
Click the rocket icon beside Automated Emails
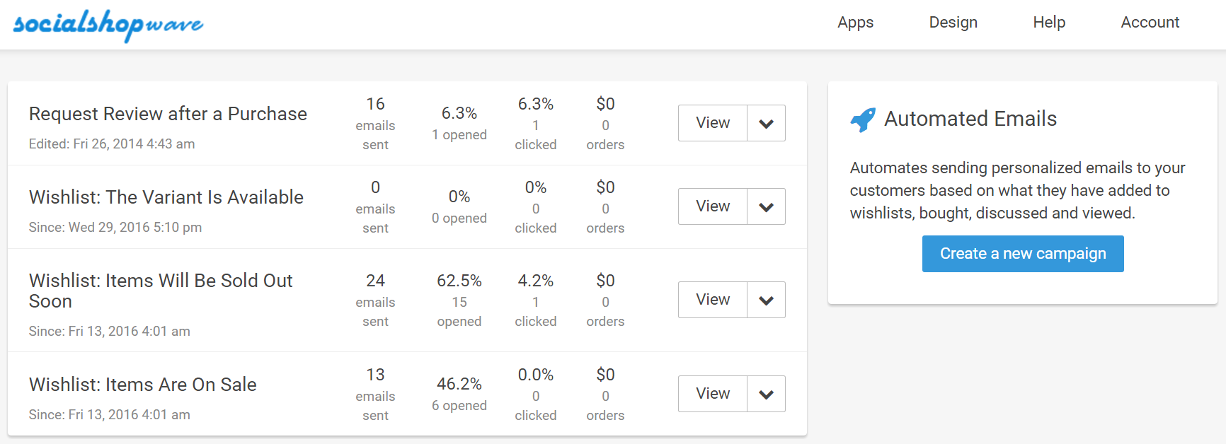pyautogui.click(x=863, y=119)
